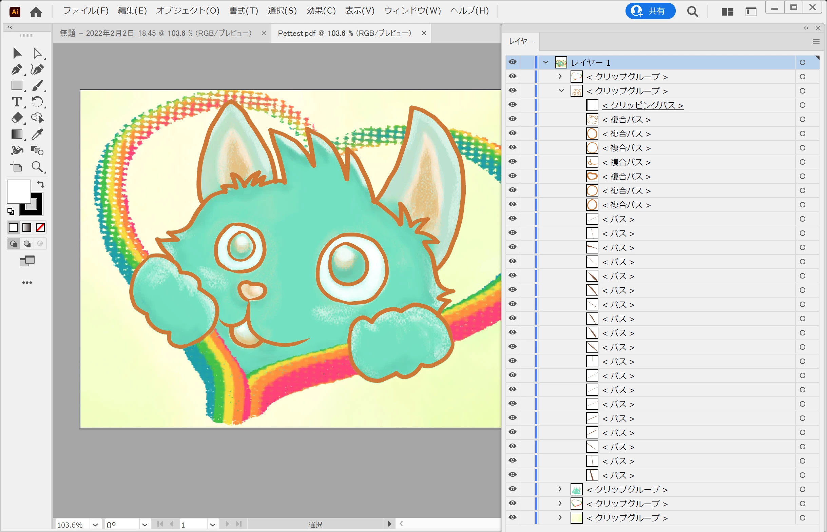Select the Type tool
Screen dimensions: 827x532
[x=16, y=102]
